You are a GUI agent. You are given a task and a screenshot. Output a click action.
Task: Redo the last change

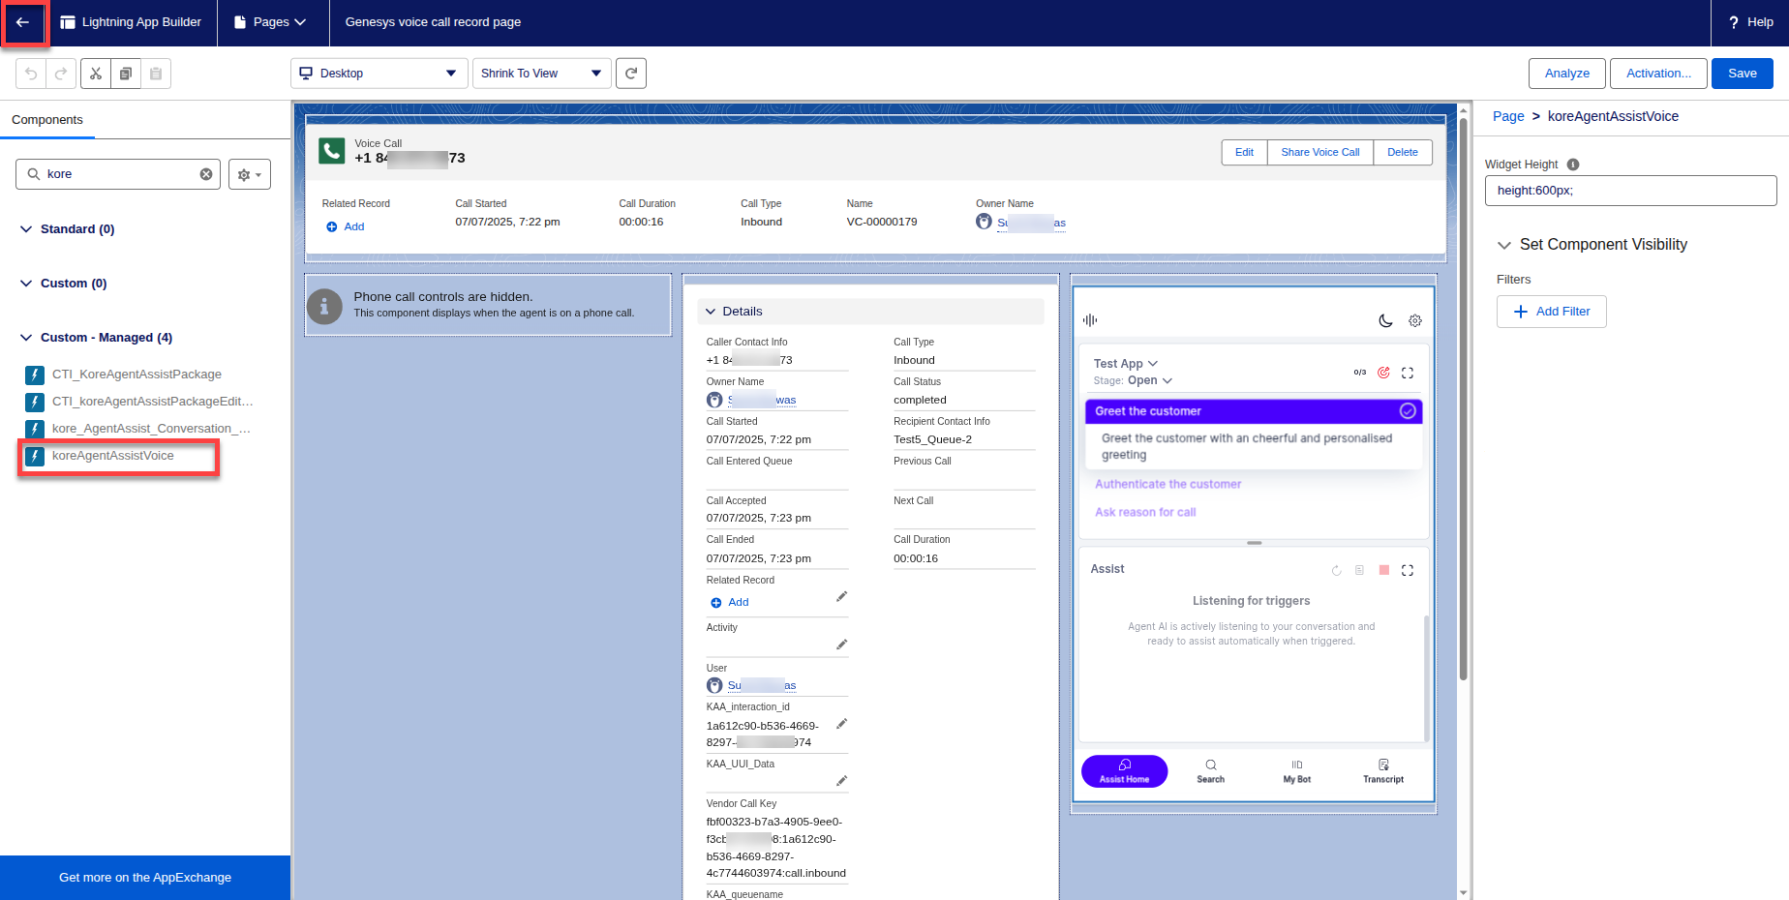(60, 74)
